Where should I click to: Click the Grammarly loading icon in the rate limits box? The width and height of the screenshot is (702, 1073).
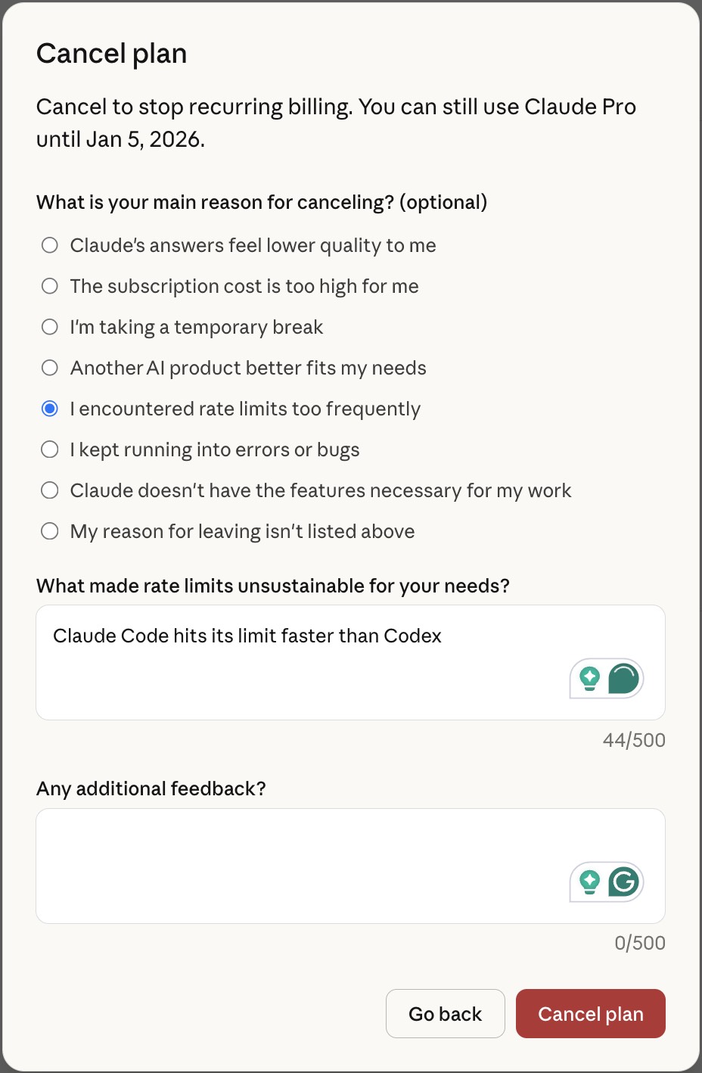623,678
